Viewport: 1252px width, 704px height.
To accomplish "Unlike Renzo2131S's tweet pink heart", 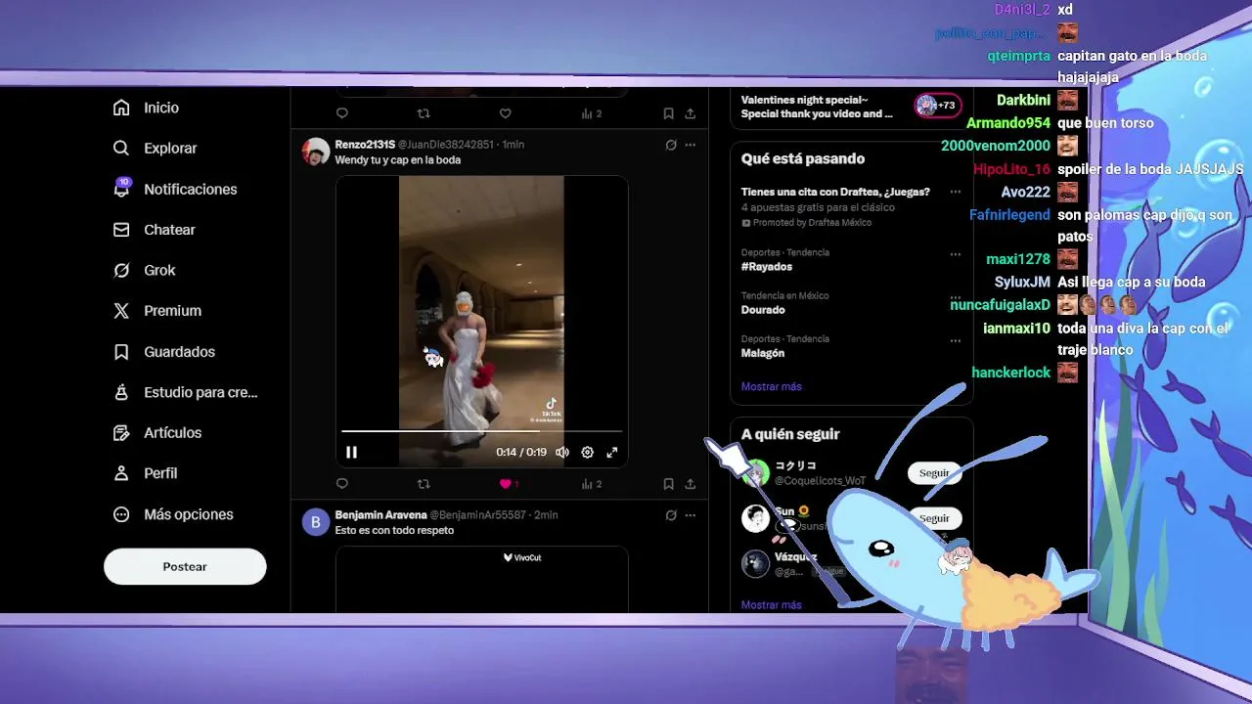I will 508,484.
